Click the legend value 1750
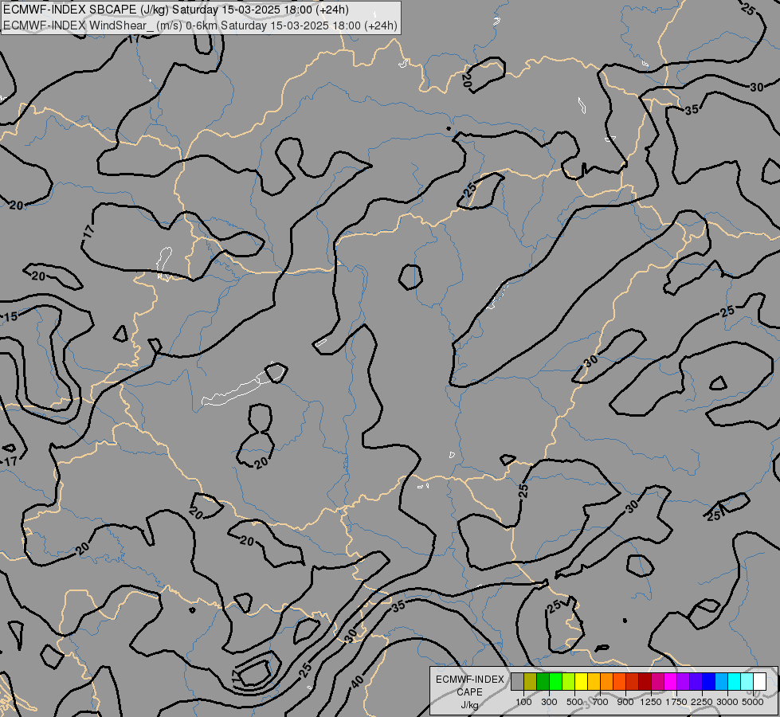This screenshot has width=780, height=717. (676, 702)
